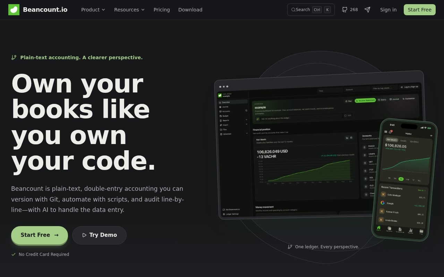Expand the Resources menu chevron
The width and height of the screenshot is (444, 277).
tap(143, 10)
